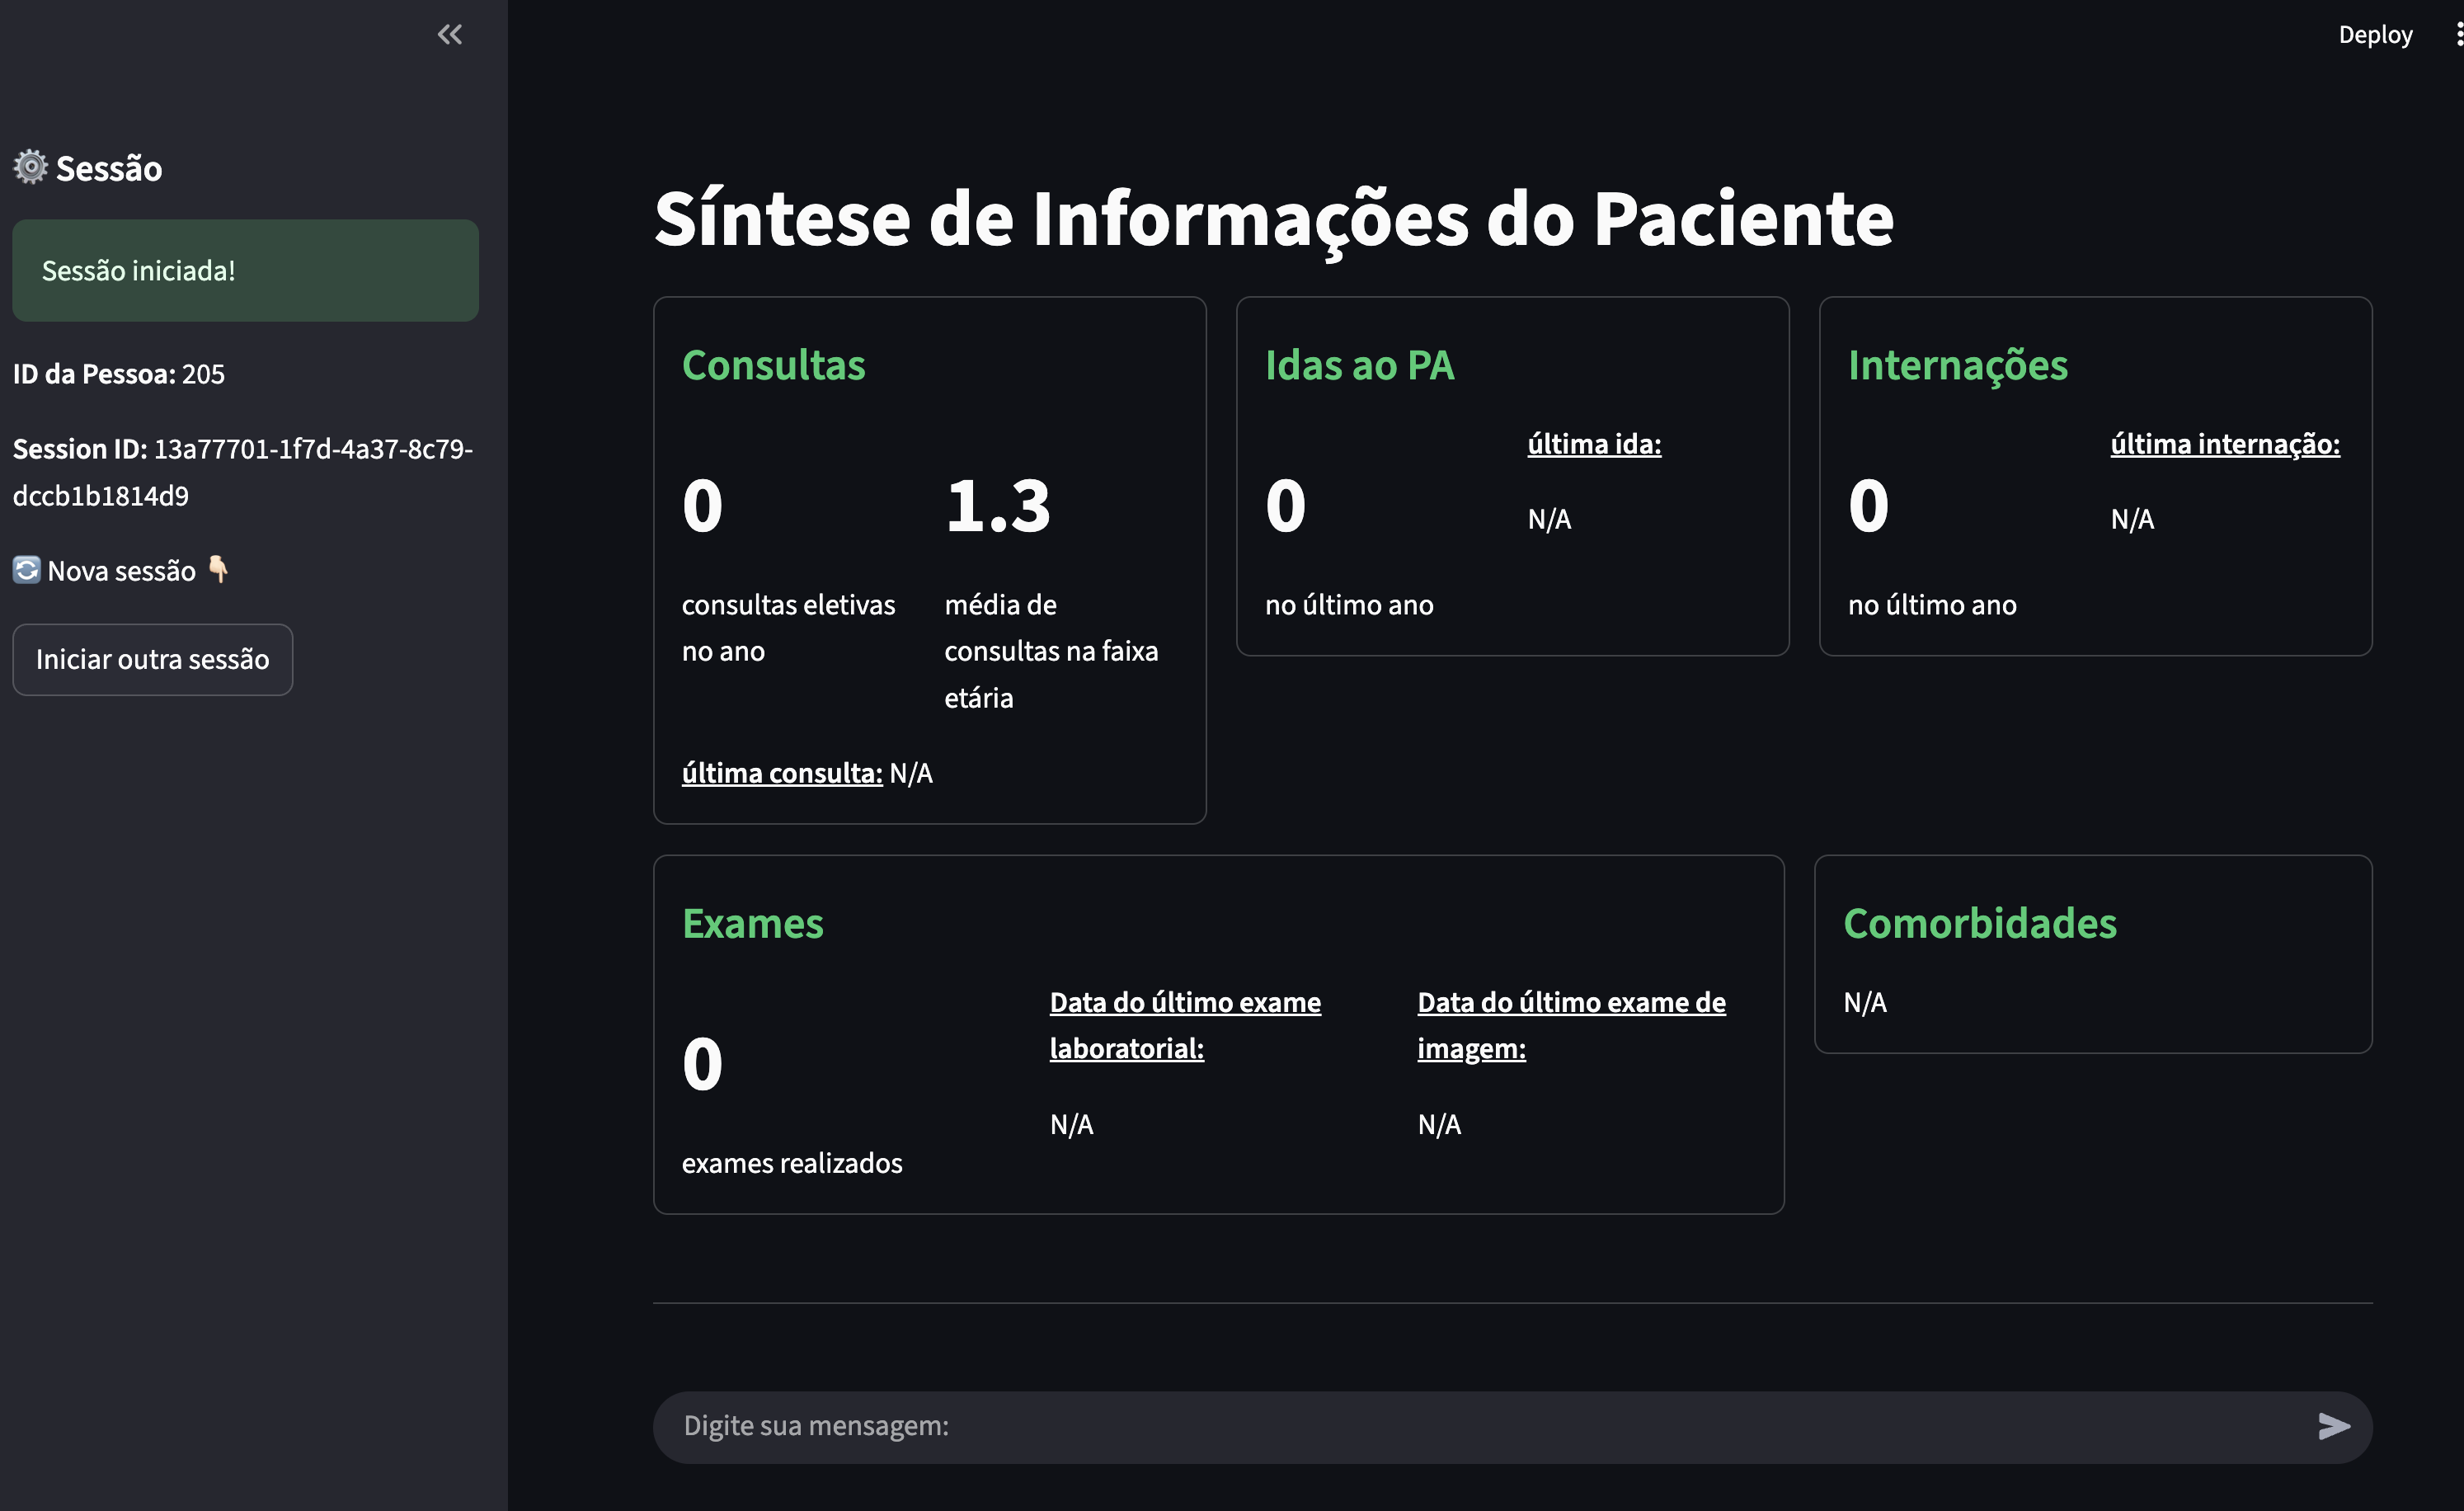The image size is (2464, 1511).
Task: Collapse the sidebar with double-chevron icon
Action: [x=449, y=35]
